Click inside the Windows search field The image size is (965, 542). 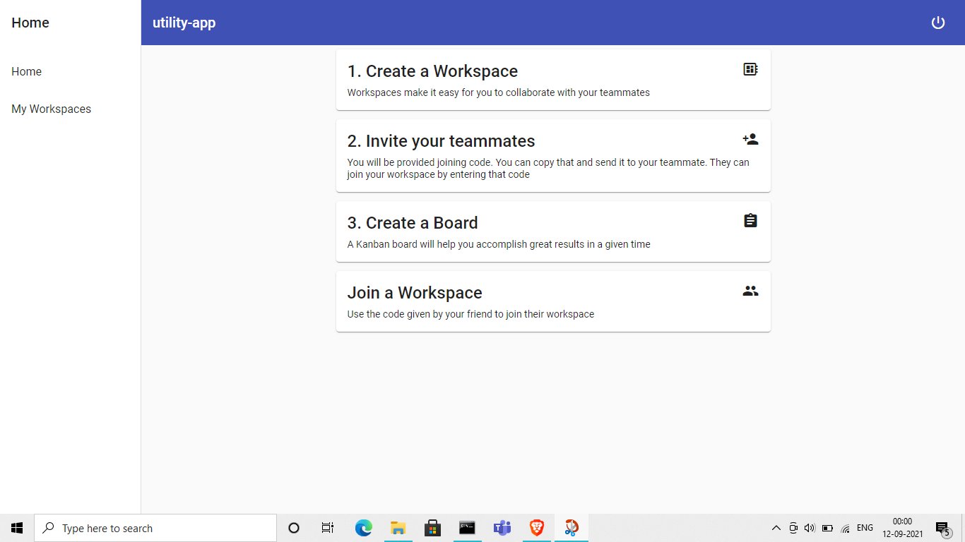155,527
